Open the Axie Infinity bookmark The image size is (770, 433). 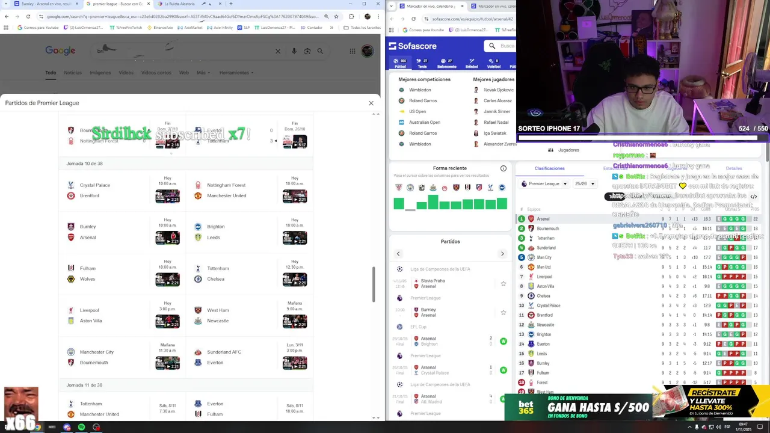pyautogui.click(x=220, y=28)
